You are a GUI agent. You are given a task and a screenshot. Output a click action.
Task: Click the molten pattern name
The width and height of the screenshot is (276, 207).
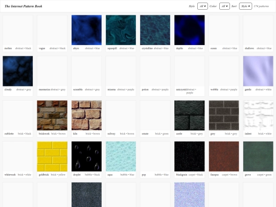[x=8, y=48]
